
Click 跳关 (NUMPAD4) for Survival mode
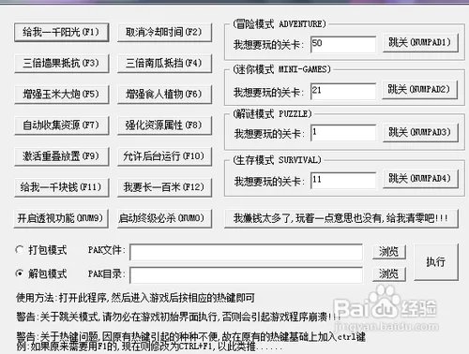click(x=420, y=179)
